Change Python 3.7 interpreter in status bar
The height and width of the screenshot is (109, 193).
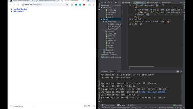(x=171, y=108)
